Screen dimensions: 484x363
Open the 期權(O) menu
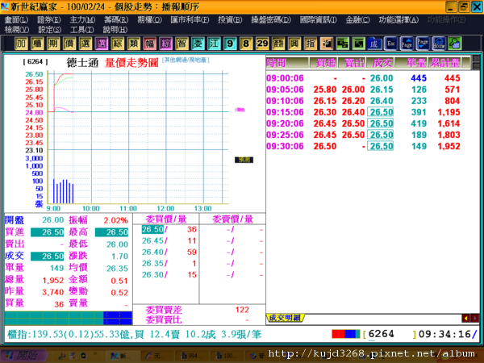click(149, 20)
